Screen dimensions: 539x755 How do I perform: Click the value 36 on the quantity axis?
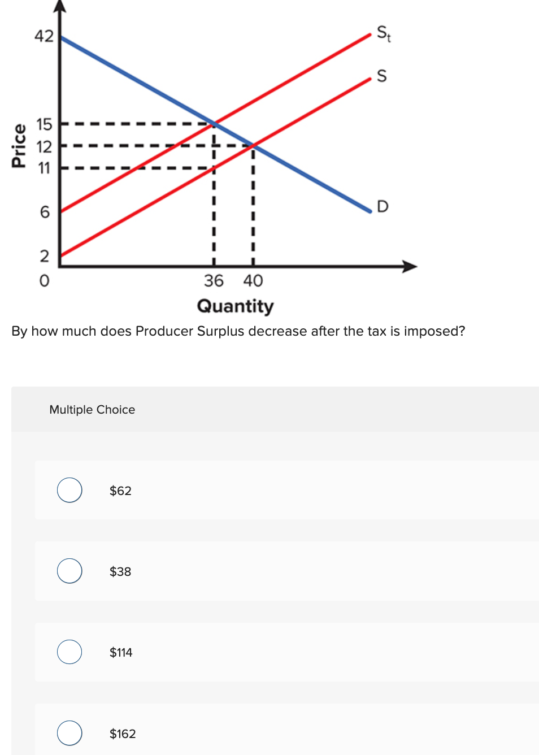[x=213, y=280]
